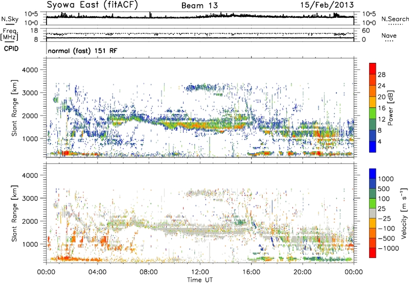Viewport: 409px width, 283px height.
Task: Click the "Velocity [m s⁻¹]" colorbar title
Action: tap(404, 213)
